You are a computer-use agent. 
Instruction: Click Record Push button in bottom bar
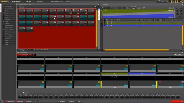[x=28, y=102]
